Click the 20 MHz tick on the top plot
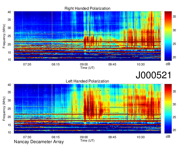The height and width of the screenshot is (145, 179). pyautogui.click(x=9, y=44)
